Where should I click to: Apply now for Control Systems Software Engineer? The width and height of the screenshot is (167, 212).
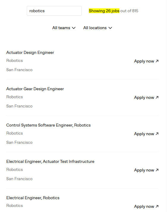[x=146, y=134]
